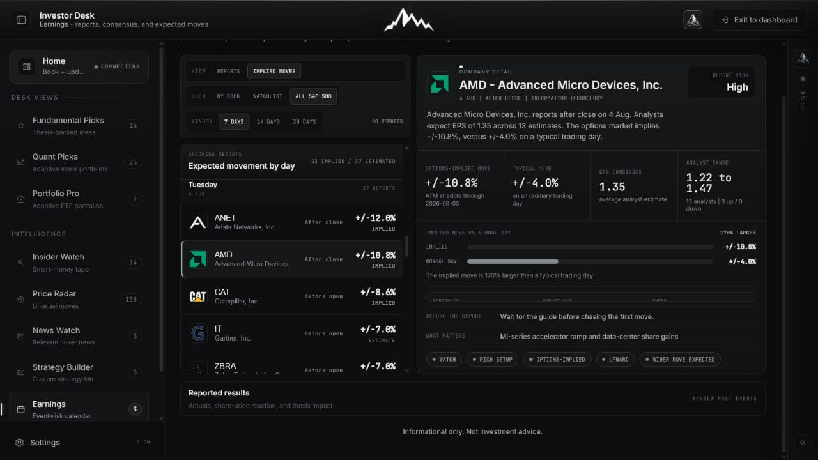818x460 pixels.
Task: Select the CAT Caterpillar row
Action: (292, 296)
